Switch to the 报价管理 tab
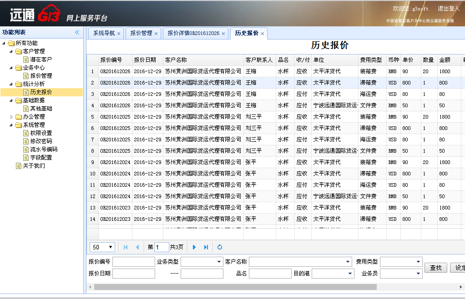 pos(141,33)
